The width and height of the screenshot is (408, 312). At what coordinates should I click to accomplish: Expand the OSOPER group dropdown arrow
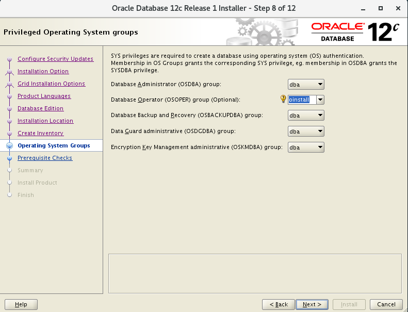320,100
